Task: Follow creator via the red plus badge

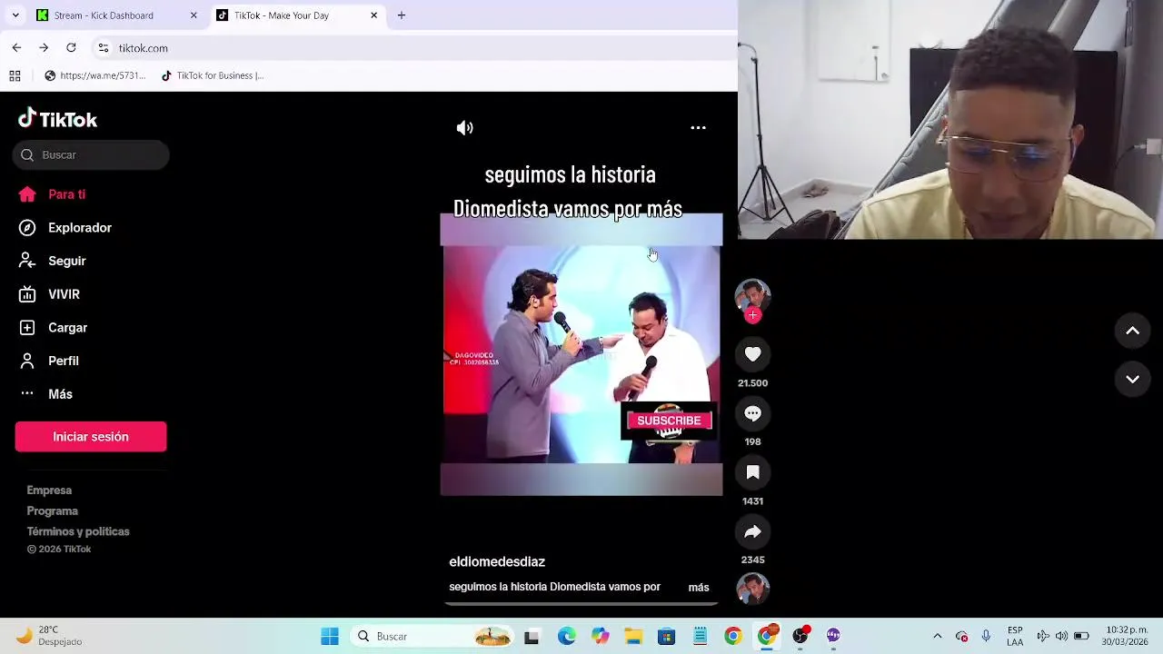Action: [x=752, y=315]
